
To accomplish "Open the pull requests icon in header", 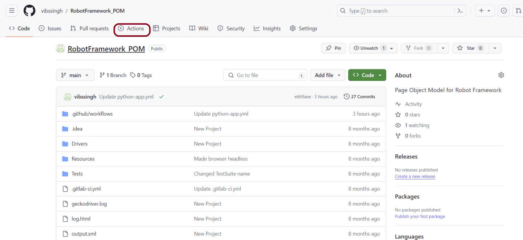I will point(519,11).
